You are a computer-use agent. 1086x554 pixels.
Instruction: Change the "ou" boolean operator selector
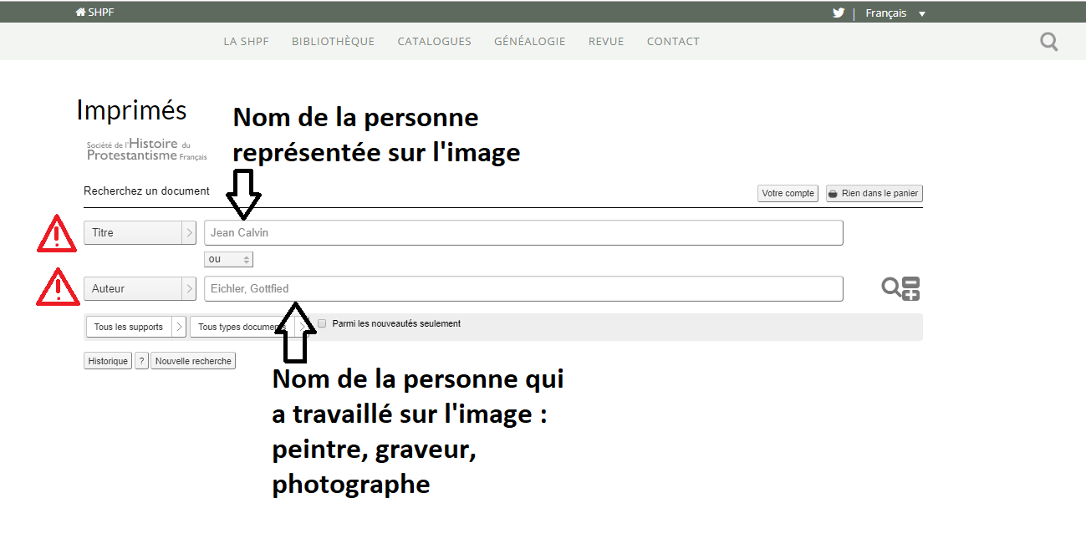click(x=229, y=260)
